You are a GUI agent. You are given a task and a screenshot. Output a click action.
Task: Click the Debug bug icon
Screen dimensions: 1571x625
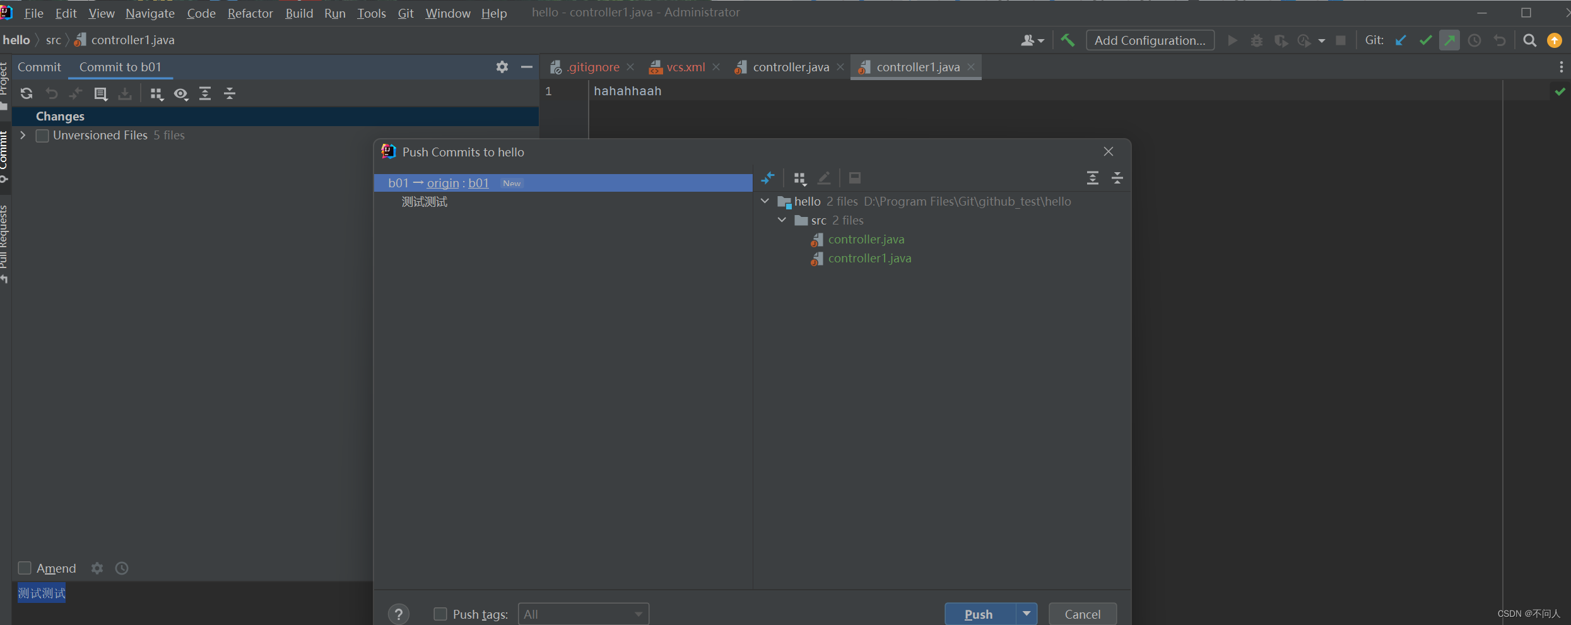click(x=1257, y=40)
